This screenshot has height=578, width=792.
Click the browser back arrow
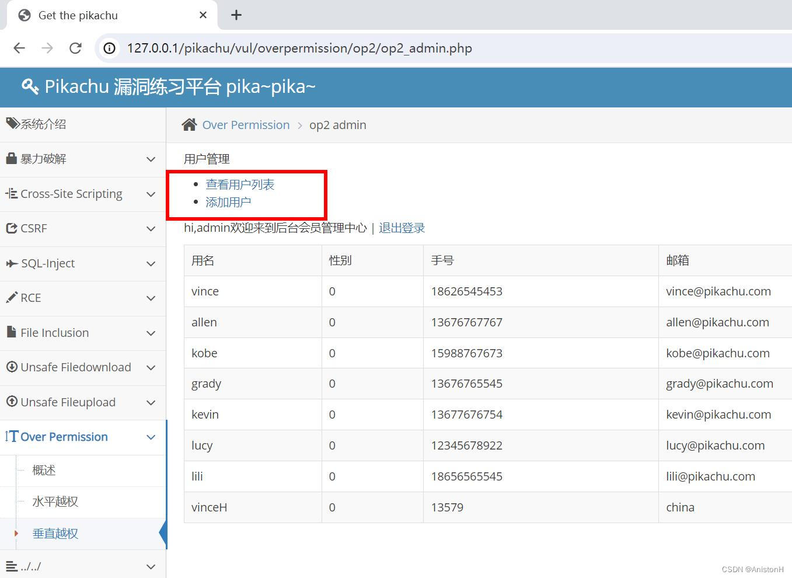pos(19,48)
